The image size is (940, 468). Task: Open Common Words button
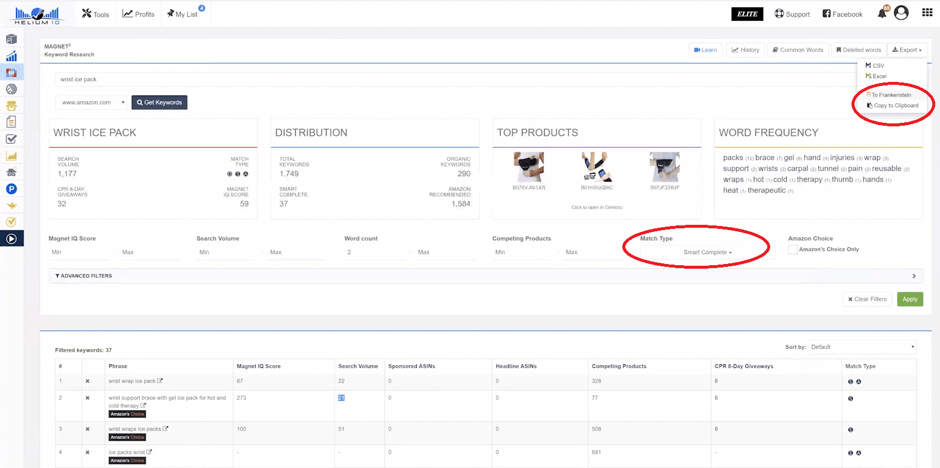click(x=797, y=50)
